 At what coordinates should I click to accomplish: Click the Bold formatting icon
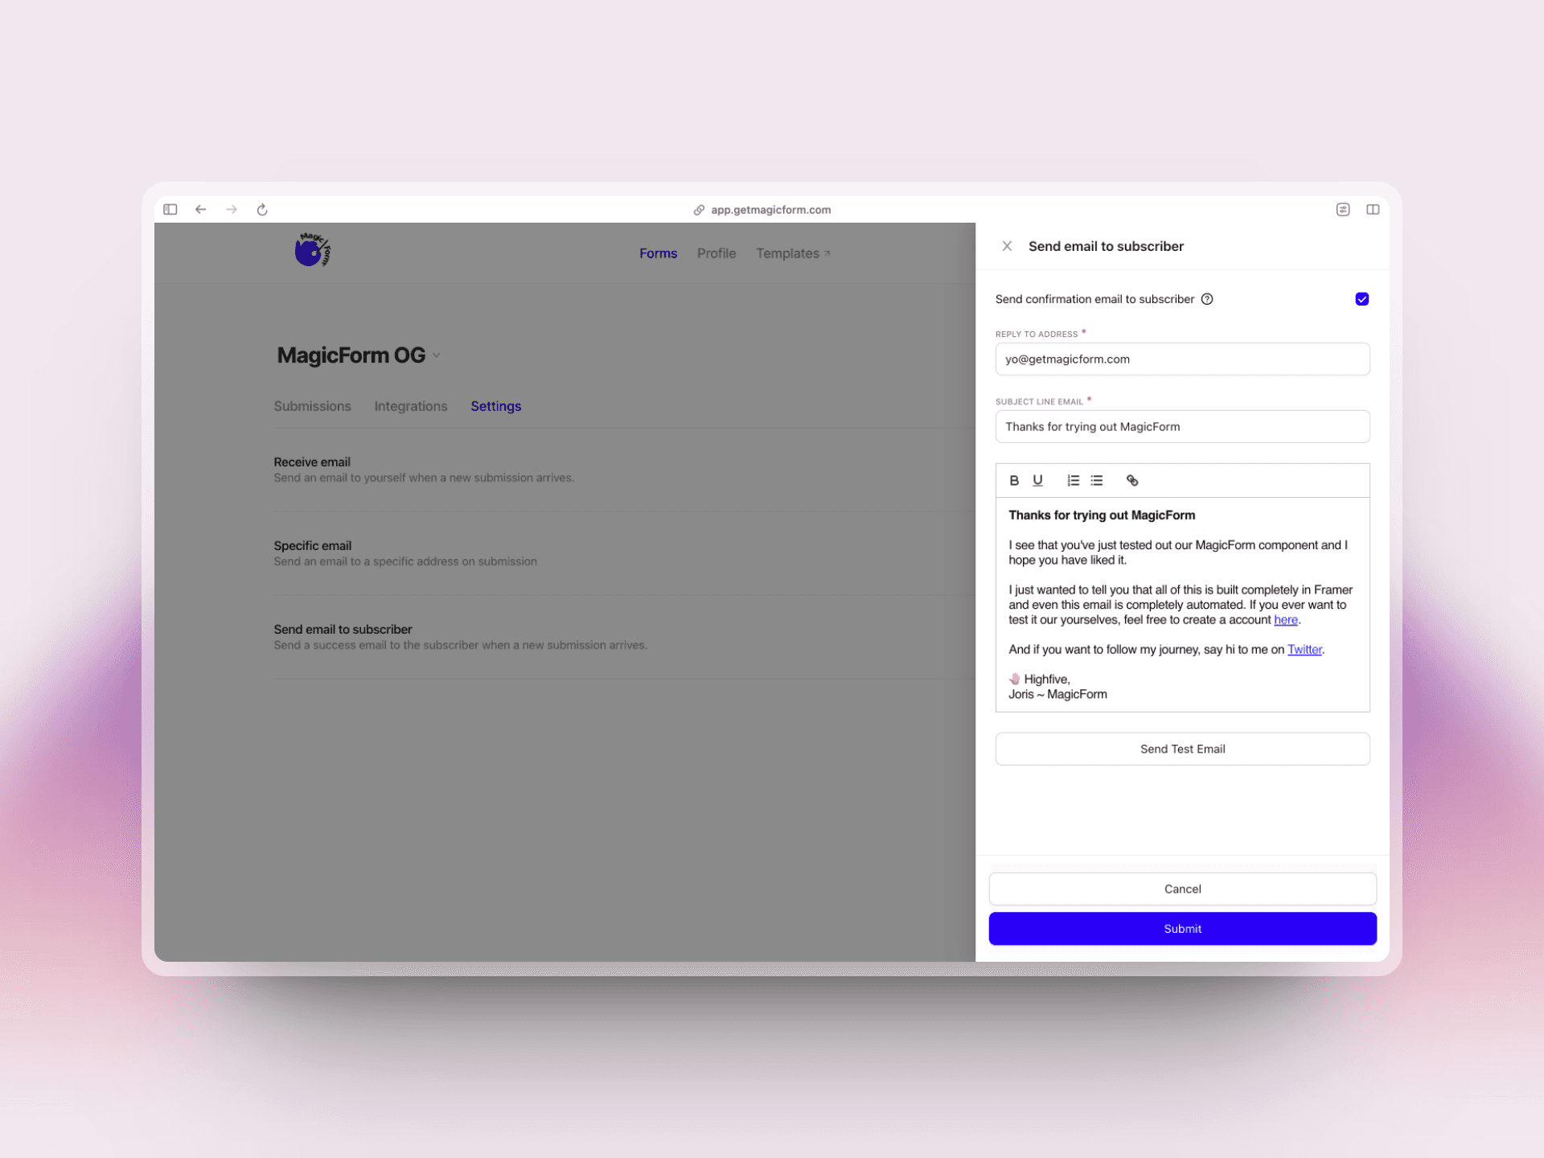point(1015,479)
